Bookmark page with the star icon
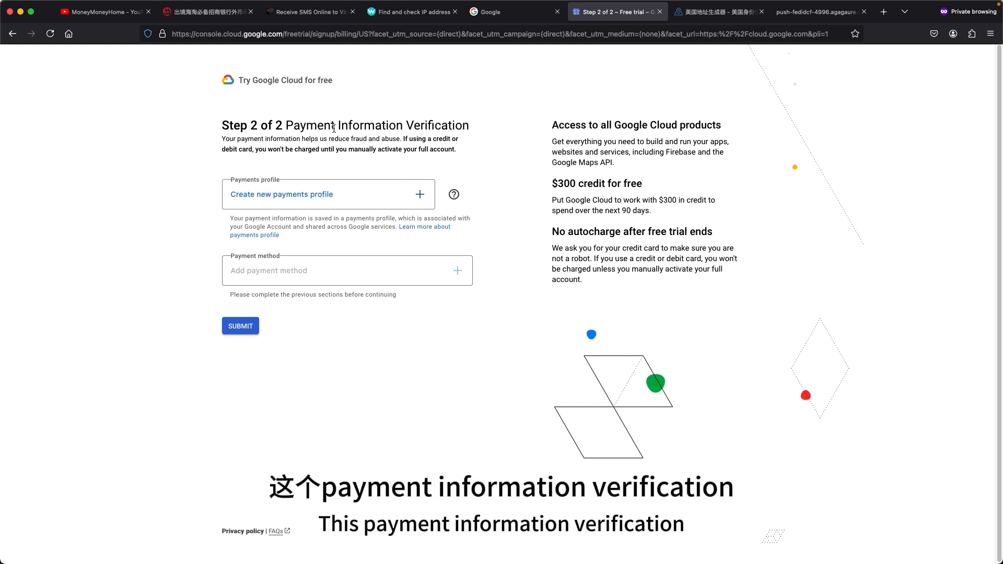 [855, 34]
